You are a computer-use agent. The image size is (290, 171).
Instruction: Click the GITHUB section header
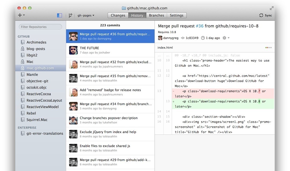pos(24,37)
